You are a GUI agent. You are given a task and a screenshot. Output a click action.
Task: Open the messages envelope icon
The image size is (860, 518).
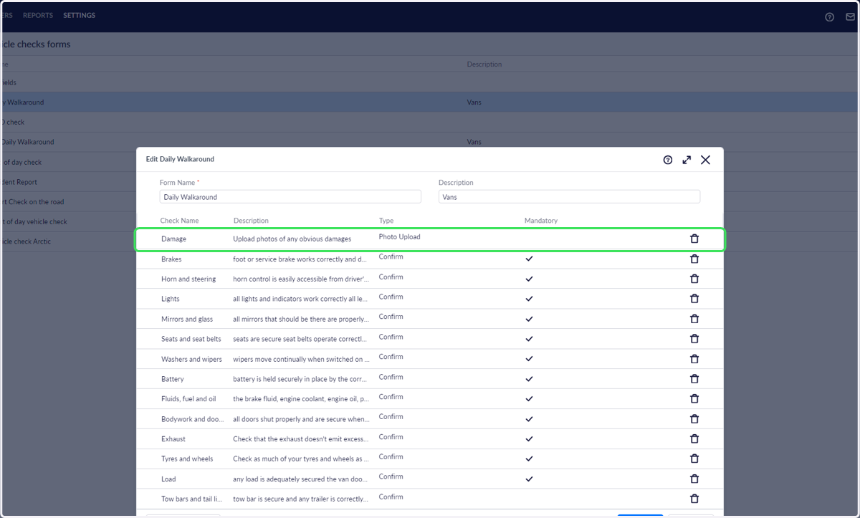pyautogui.click(x=850, y=17)
